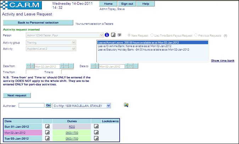This screenshot has width=239, height=144.
Task: Expand the Activity dropdown showing Accident Level 2
Action: pos(74,49)
